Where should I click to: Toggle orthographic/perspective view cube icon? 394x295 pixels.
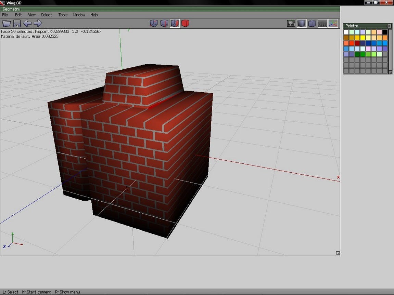click(x=312, y=24)
